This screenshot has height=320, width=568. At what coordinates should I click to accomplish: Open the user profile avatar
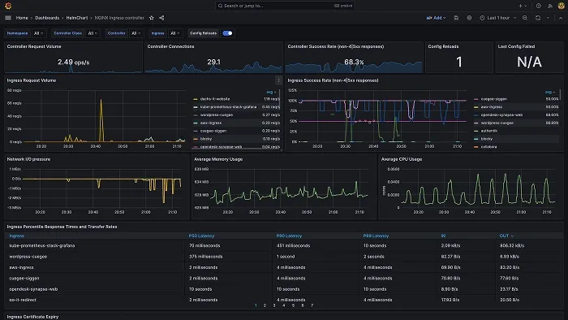point(562,6)
